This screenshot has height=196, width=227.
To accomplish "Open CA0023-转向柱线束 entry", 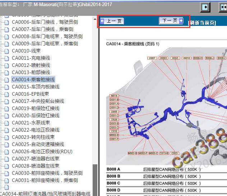I will pyautogui.click(x=33, y=137).
